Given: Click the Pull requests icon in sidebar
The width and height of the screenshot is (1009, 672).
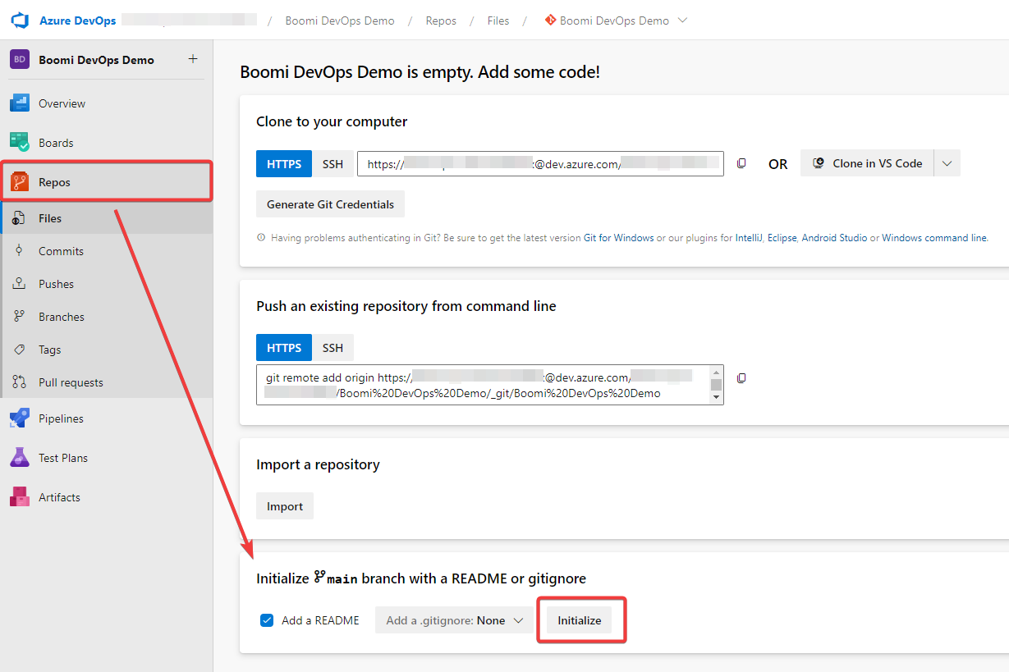Looking at the screenshot, I should (20, 382).
